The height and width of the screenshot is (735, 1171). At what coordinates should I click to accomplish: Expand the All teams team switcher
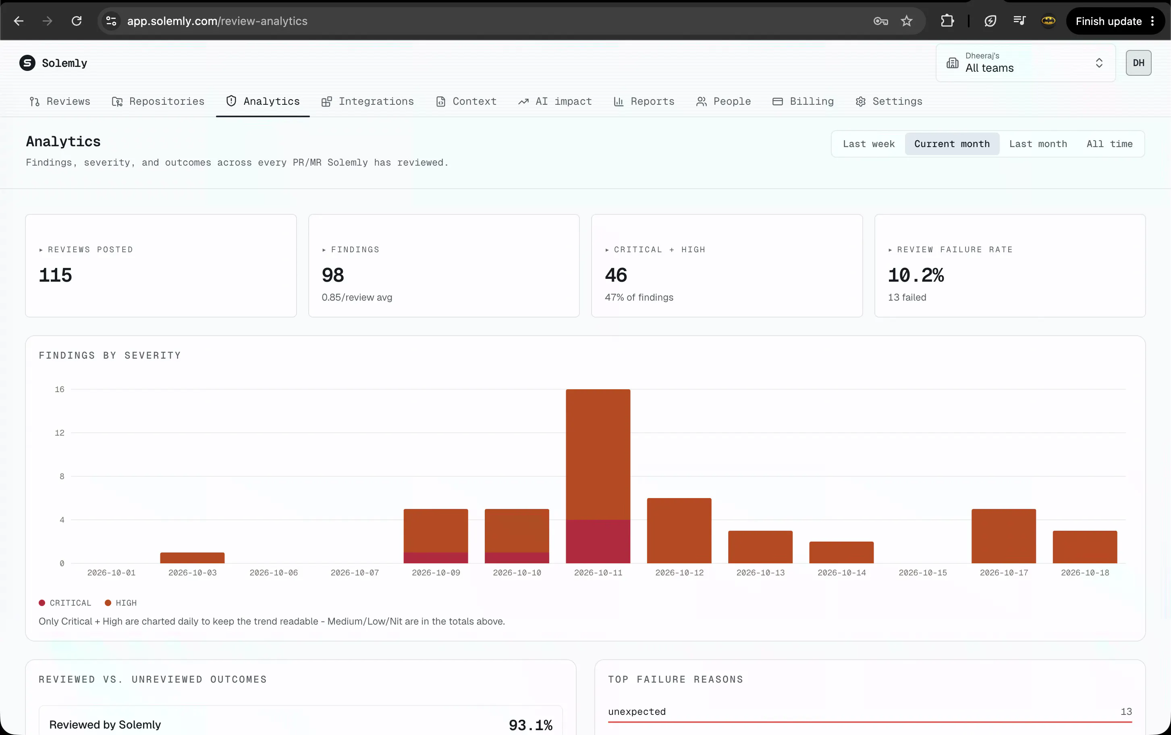1025,63
